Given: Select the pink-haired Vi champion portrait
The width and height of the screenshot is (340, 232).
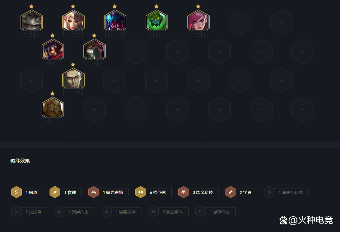Looking at the screenshot, I should point(198,20).
